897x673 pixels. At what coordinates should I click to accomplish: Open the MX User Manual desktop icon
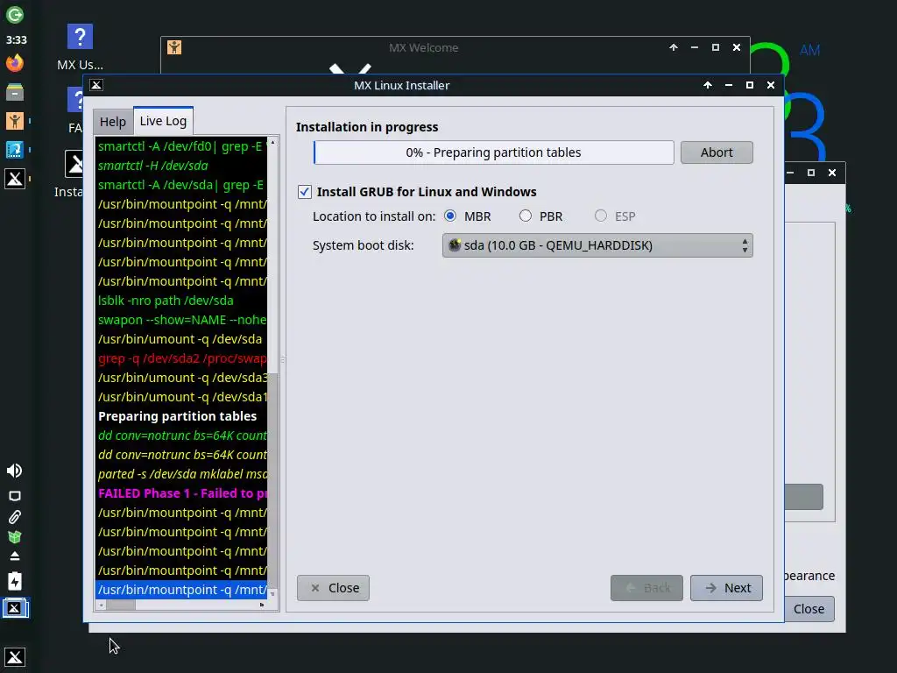[80, 47]
